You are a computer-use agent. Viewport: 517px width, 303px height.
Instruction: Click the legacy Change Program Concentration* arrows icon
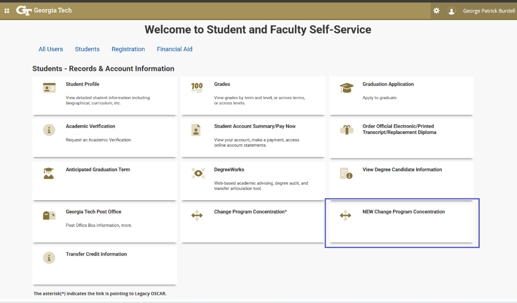click(x=197, y=215)
